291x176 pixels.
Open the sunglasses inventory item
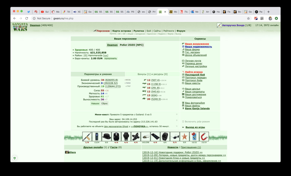(175, 137)
